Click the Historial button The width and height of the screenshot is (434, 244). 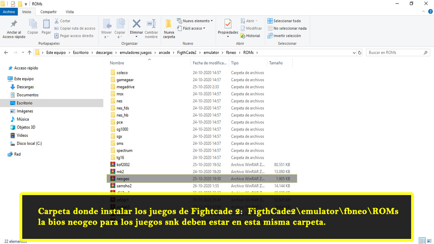(x=250, y=36)
